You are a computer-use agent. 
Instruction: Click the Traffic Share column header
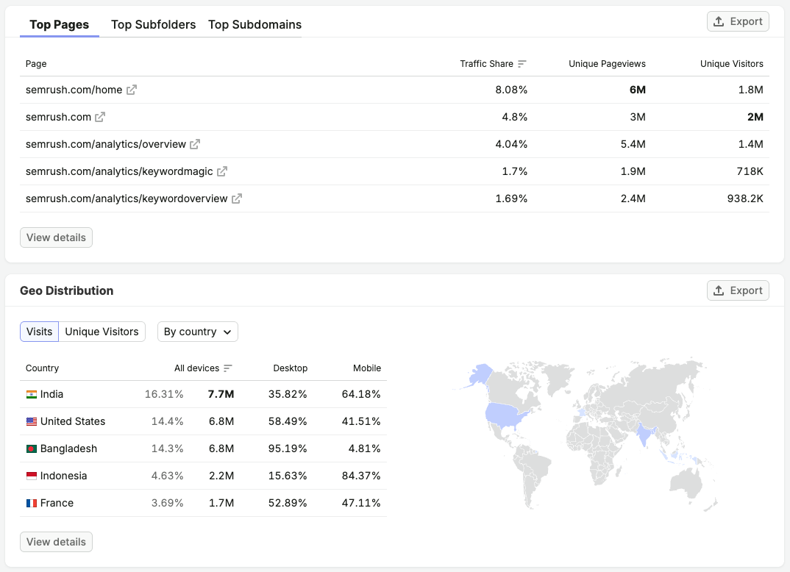(486, 64)
